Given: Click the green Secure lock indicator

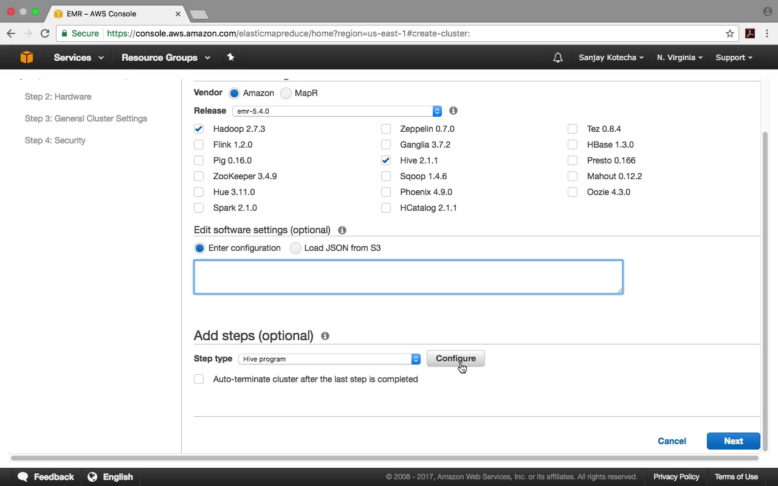Looking at the screenshot, I should coord(80,33).
